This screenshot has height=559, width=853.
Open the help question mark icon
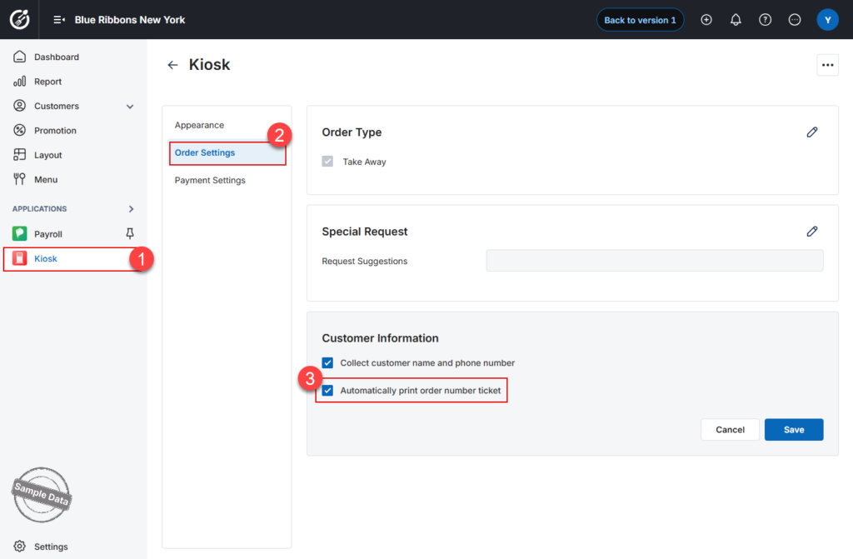click(765, 20)
